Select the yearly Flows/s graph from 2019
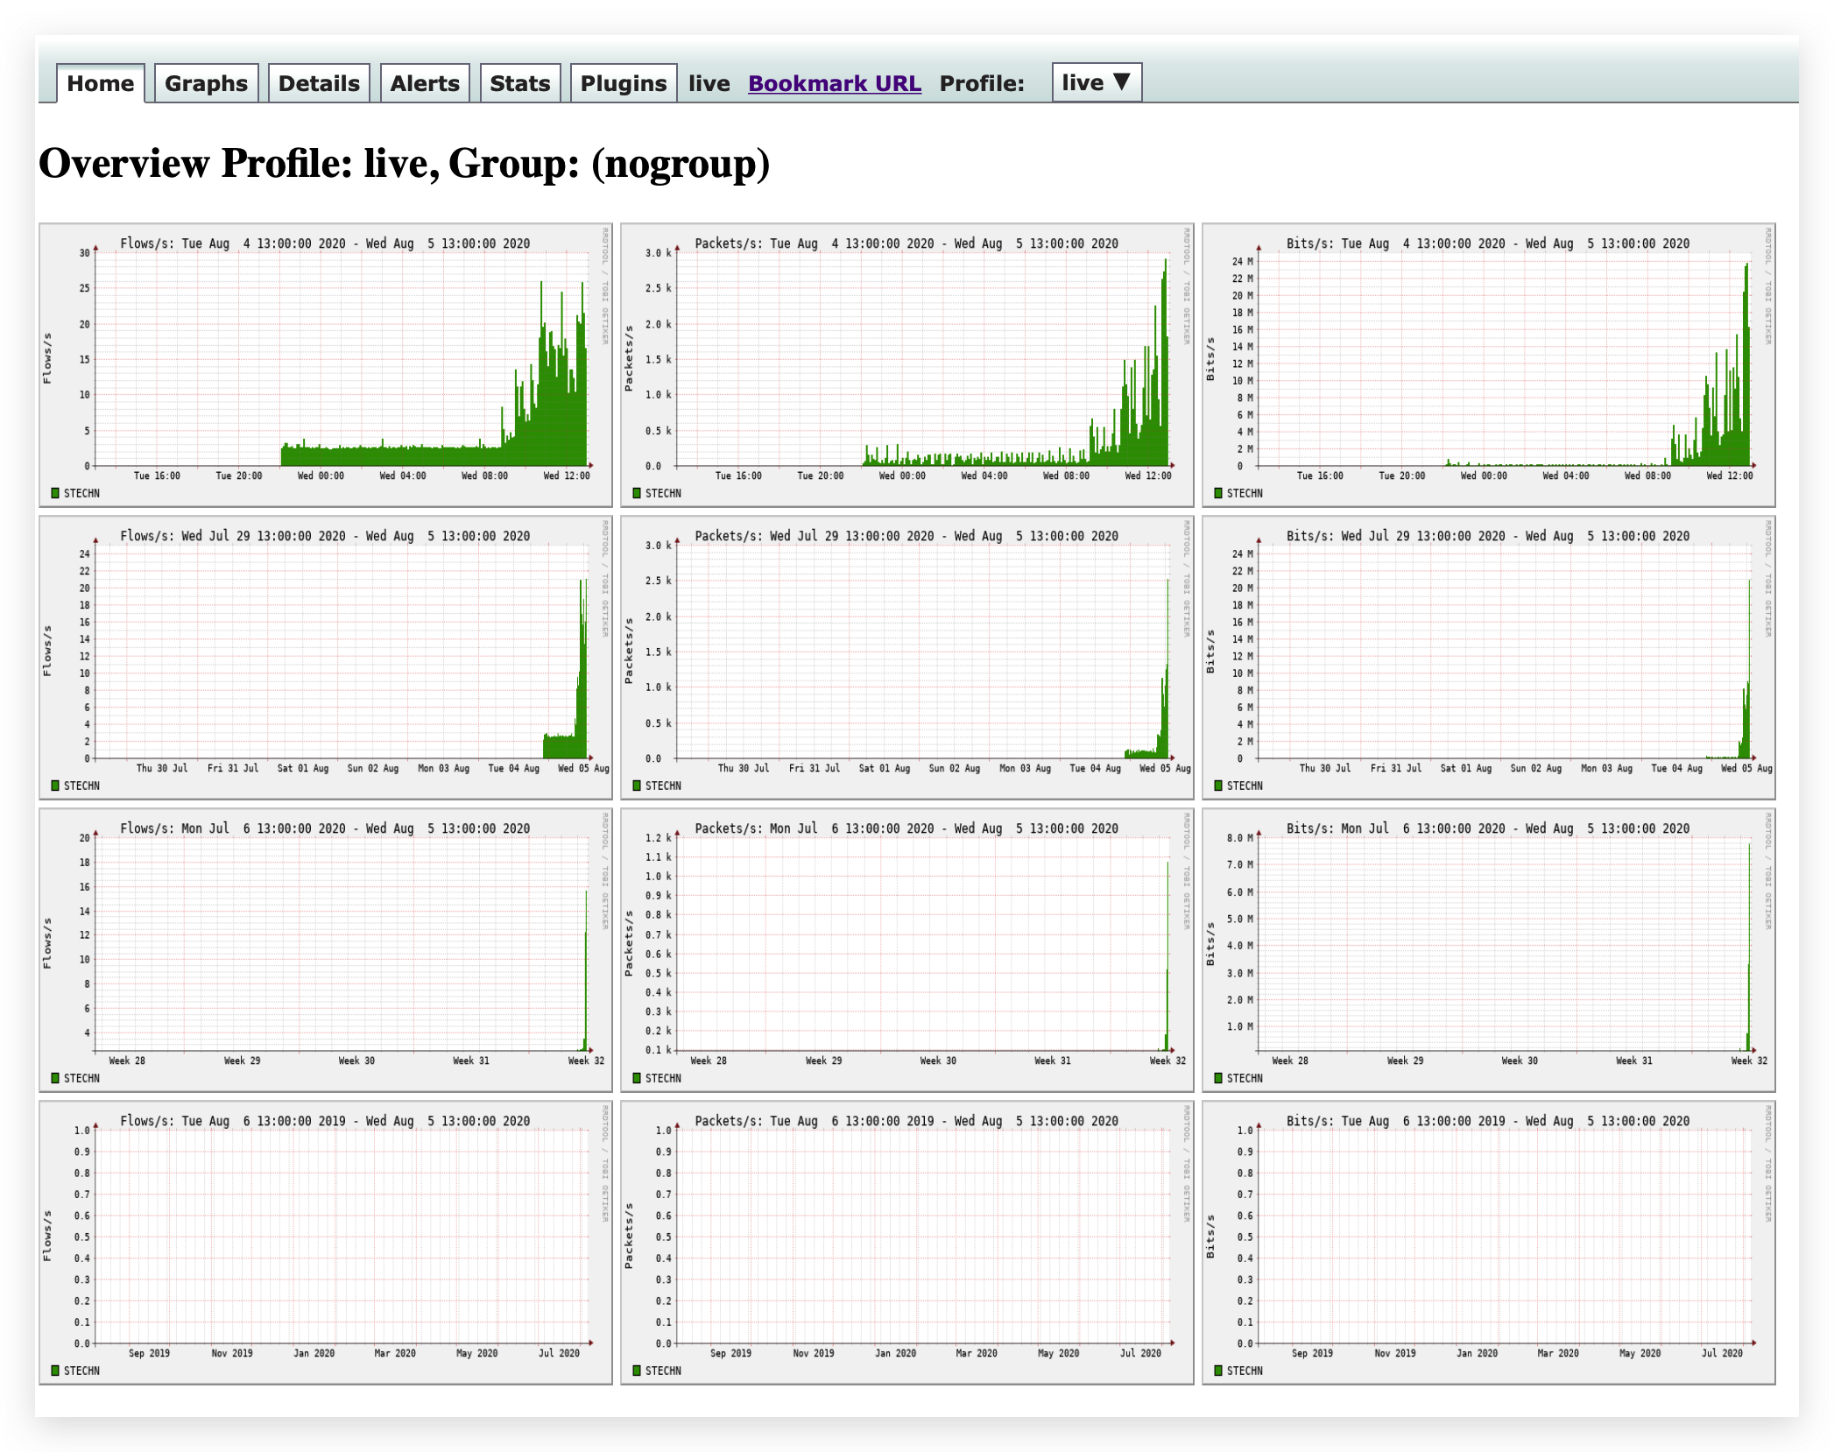1834x1452 pixels. click(x=325, y=1242)
